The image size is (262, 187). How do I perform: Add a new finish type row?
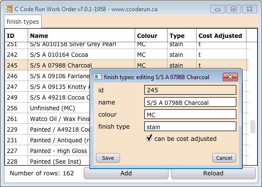(126, 173)
